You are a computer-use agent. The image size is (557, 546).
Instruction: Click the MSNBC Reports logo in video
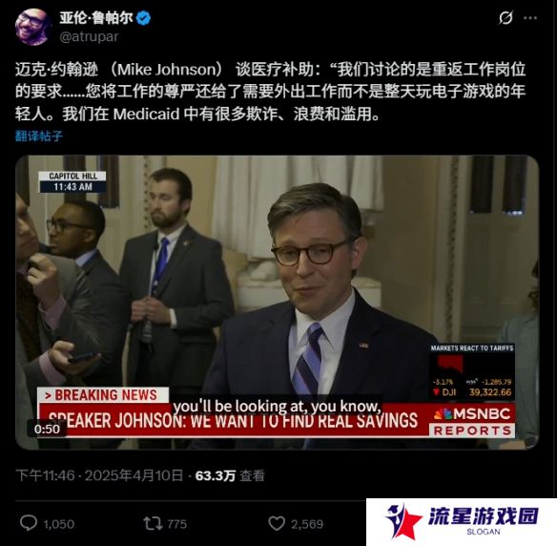[x=472, y=422]
